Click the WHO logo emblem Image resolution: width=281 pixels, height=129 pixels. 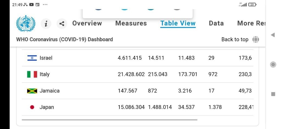26,24
